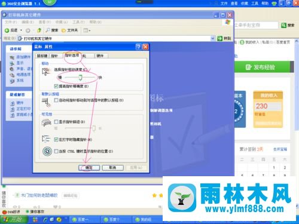Click the 我的 taskbar window button

coord(147,219)
